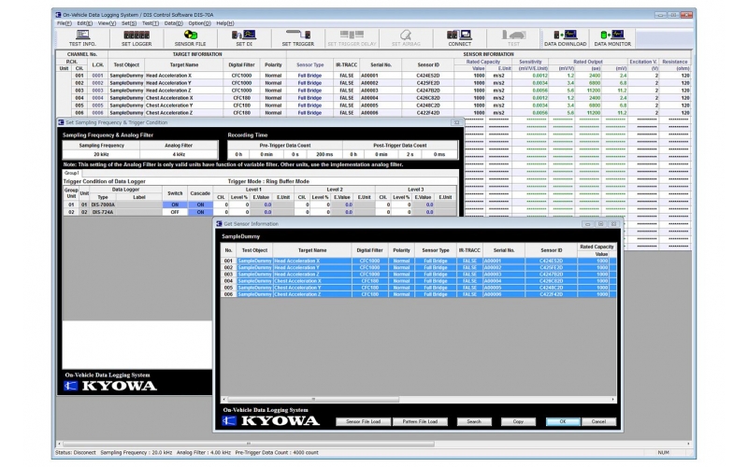Click the TEST car toolbar icon
Image resolution: width=748 pixels, height=467 pixels.
(x=513, y=38)
